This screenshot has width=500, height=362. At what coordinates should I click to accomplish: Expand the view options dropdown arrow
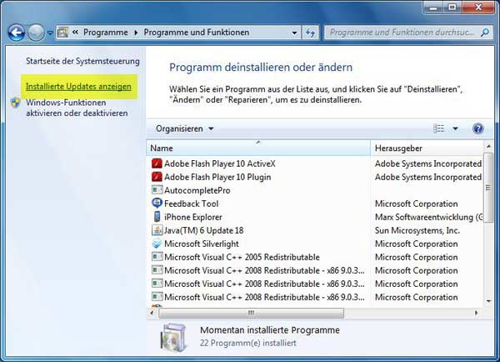point(455,128)
